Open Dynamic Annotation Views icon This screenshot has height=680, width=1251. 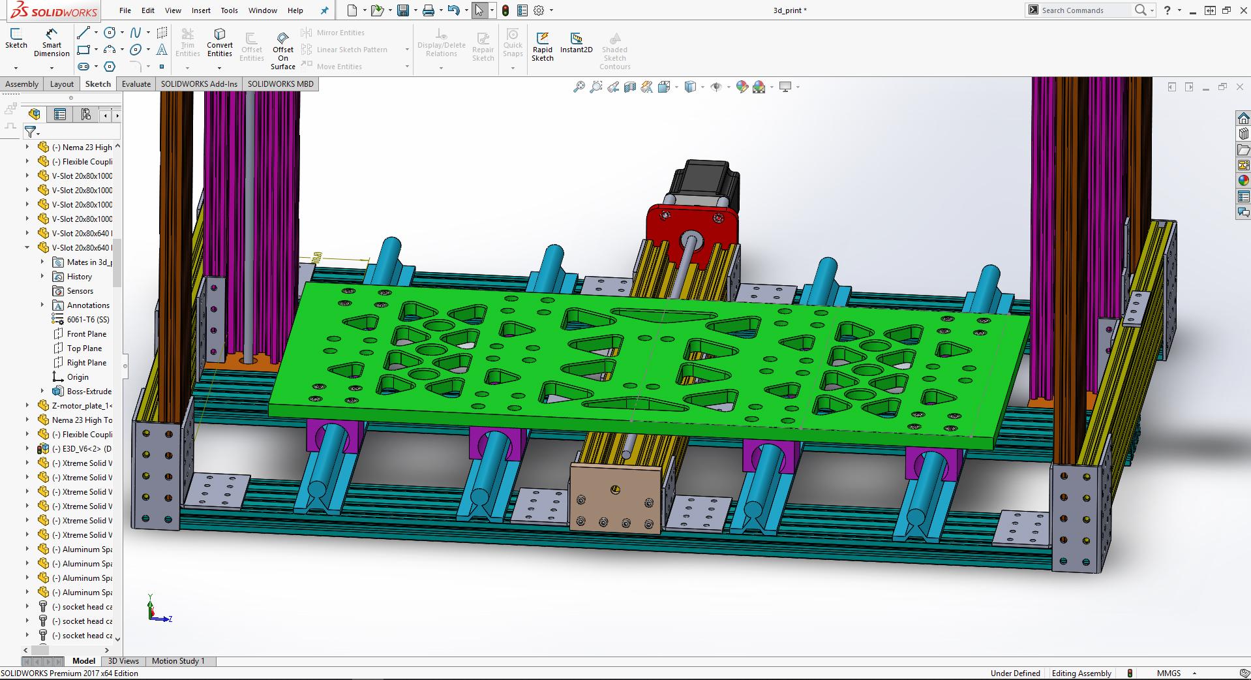pyautogui.click(x=647, y=87)
